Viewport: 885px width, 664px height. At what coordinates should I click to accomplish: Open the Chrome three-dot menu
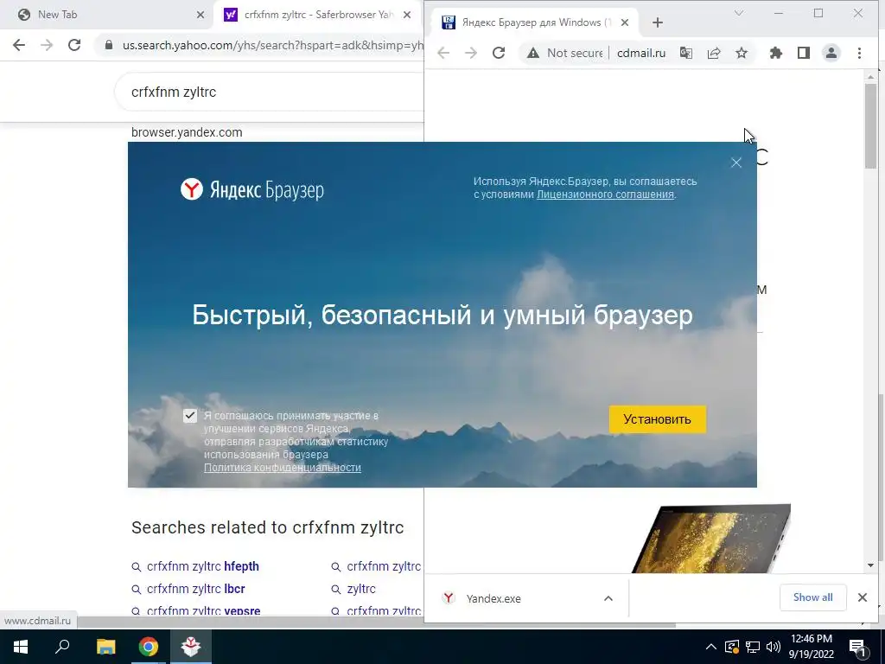point(860,53)
